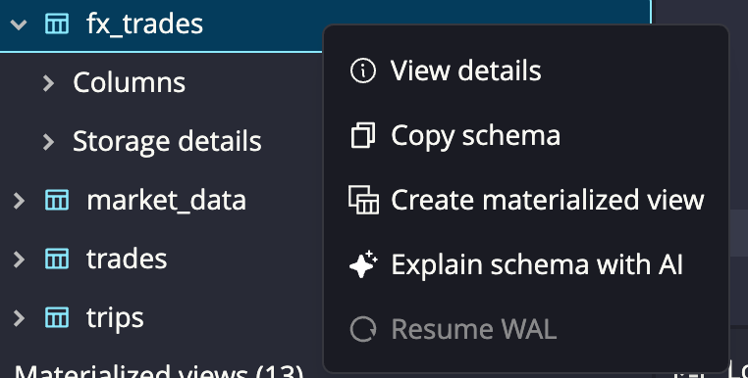Image resolution: width=748 pixels, height=378 pixels.
Task: Click the info icon beside View details
Action: [x=363, y=71]
